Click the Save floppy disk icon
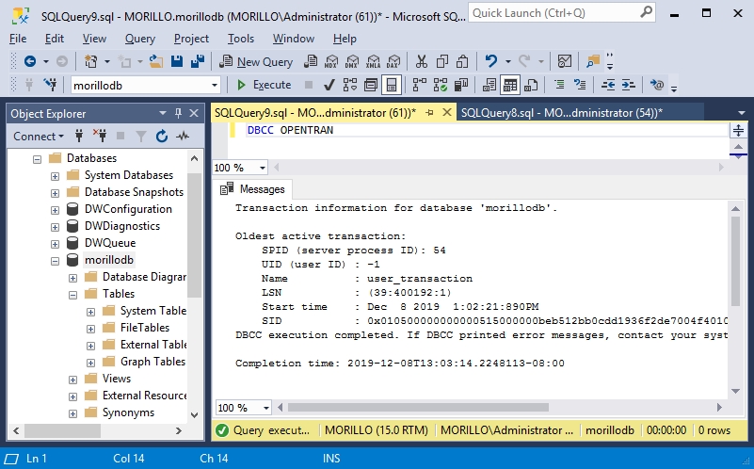754x469 pixels. click(177, 61)
